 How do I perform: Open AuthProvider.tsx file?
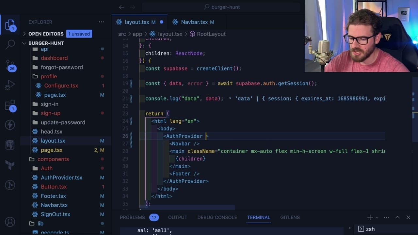61,178
